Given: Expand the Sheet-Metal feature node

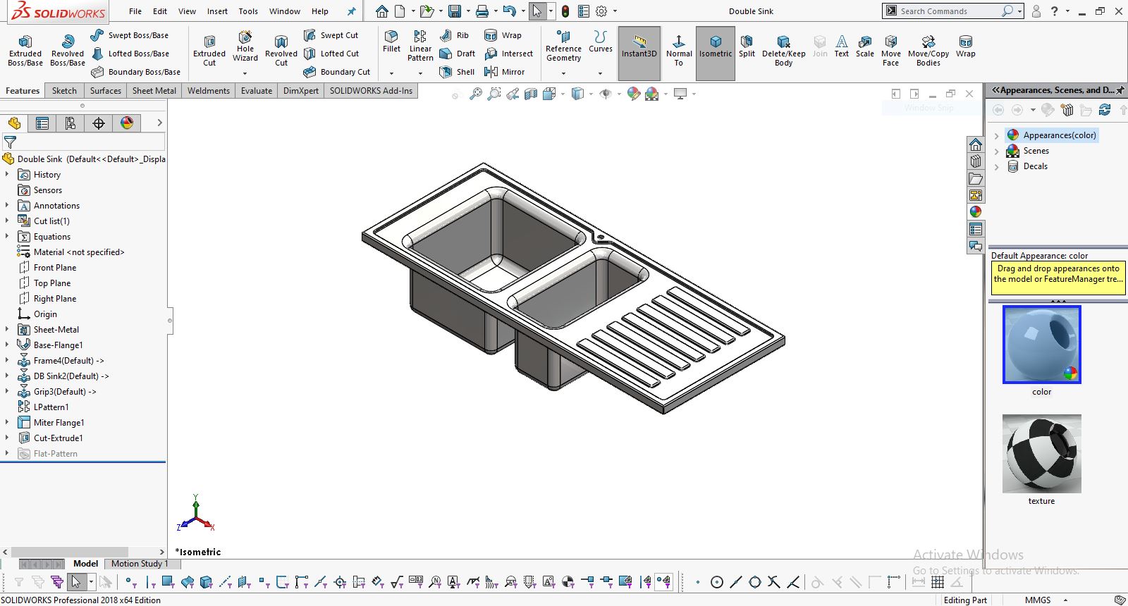Looking at the screenshot, I should click(7, 329).
